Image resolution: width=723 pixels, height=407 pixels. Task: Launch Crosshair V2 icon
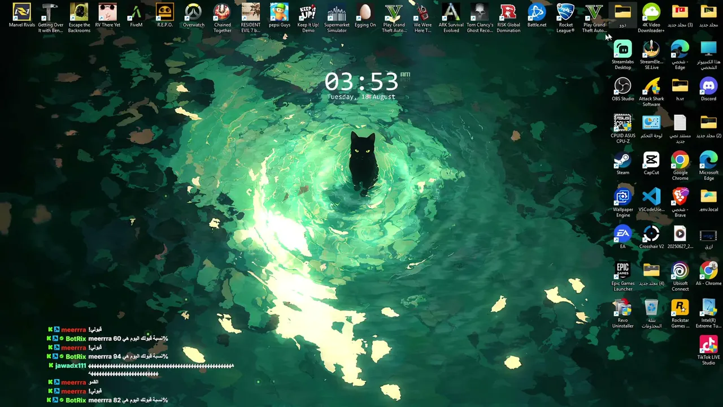(x=651, y=237)
